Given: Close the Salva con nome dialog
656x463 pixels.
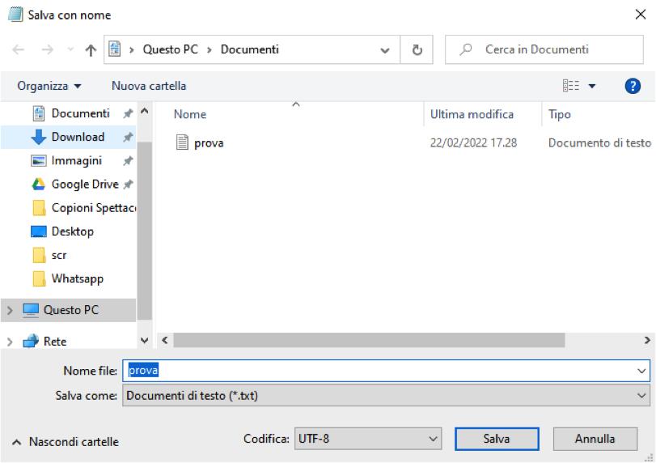Looking at the screenshot, I should (x=640, y=15).
